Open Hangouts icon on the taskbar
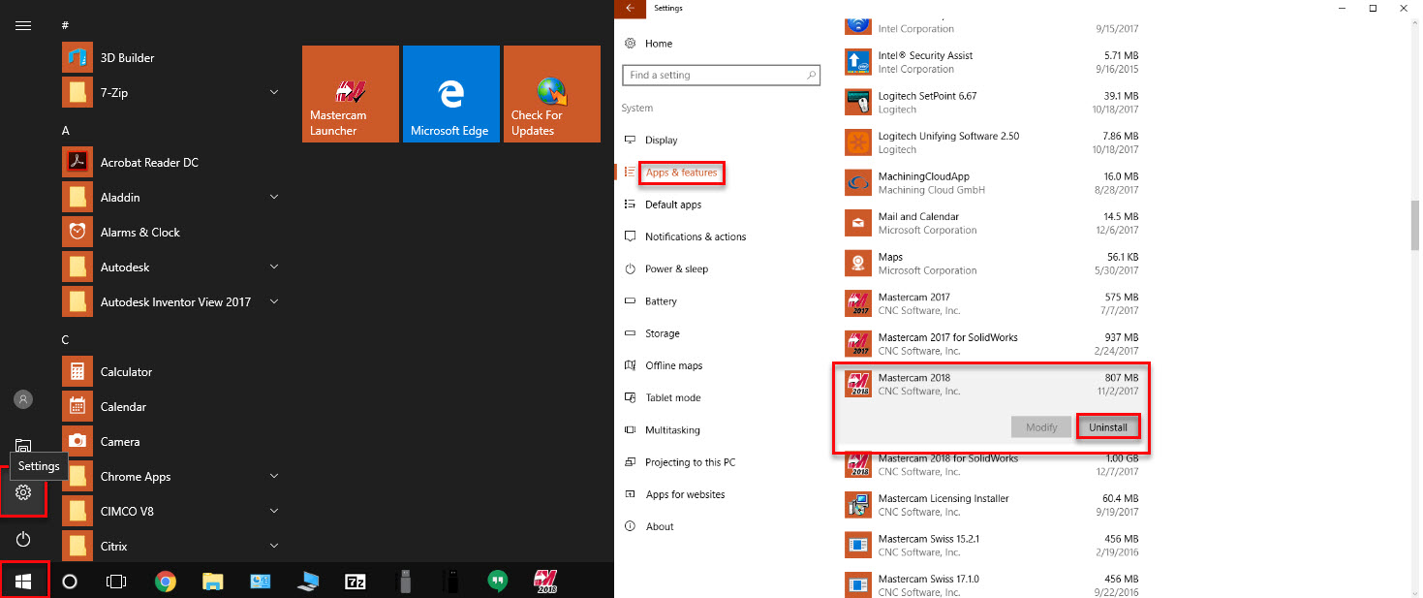1423x598 pixels. point(497,582)
